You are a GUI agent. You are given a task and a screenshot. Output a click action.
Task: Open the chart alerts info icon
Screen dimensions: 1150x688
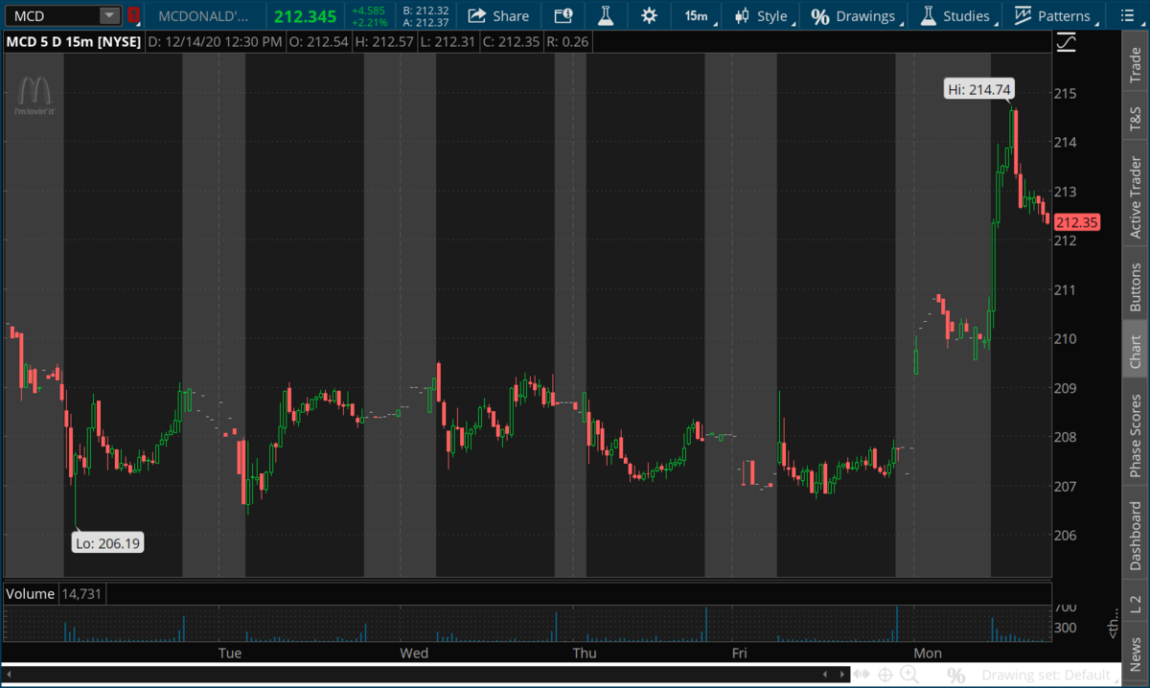[x=563, y=15]
